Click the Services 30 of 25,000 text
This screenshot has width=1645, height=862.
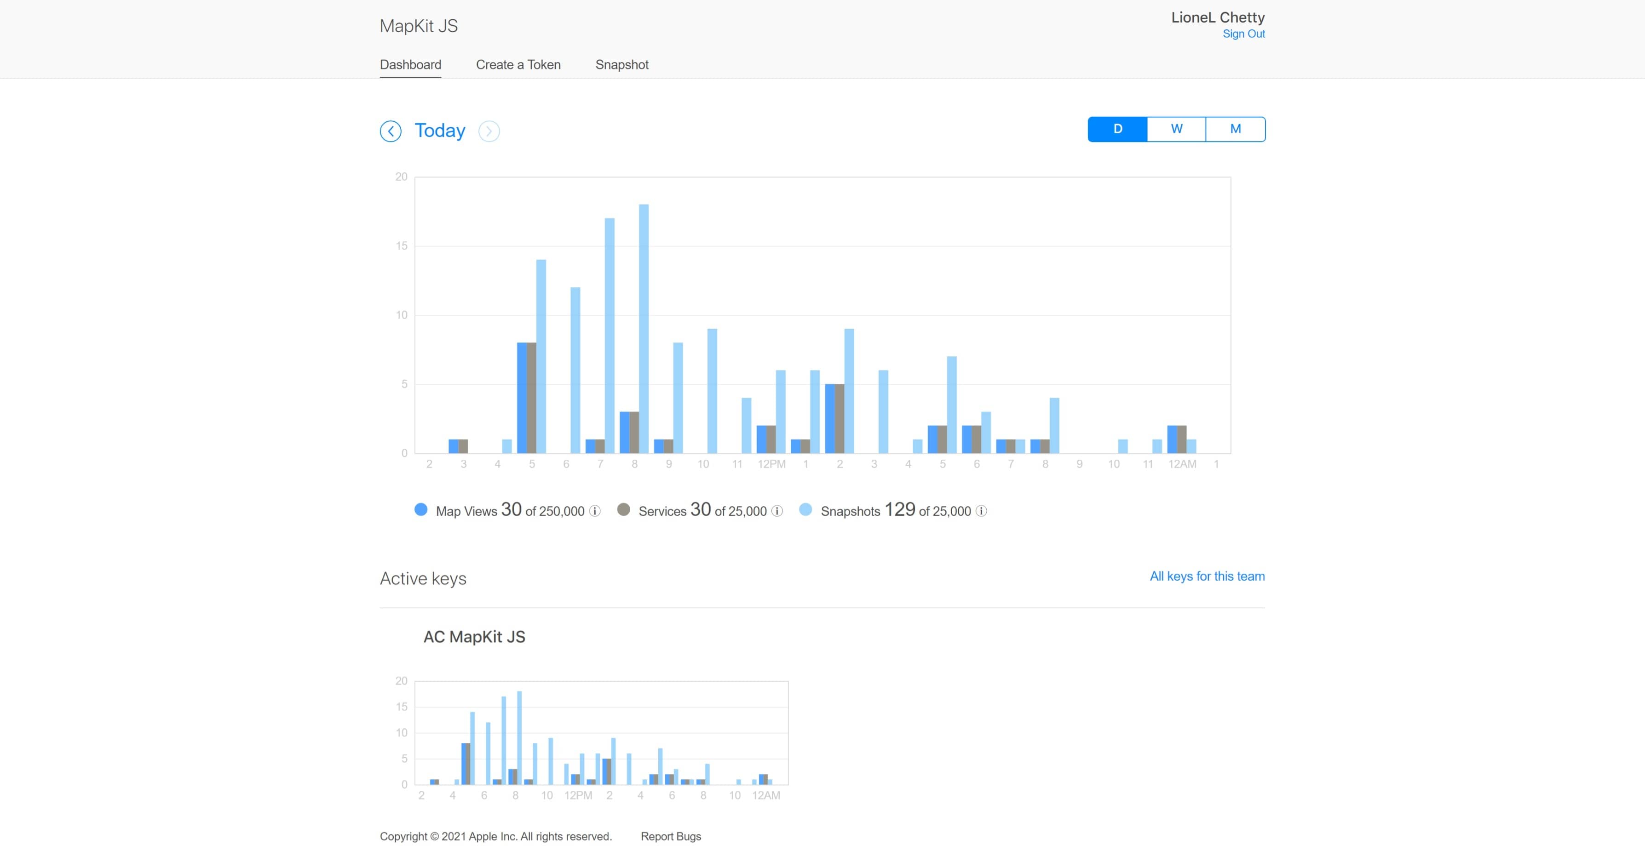click(x=702, y=510)
